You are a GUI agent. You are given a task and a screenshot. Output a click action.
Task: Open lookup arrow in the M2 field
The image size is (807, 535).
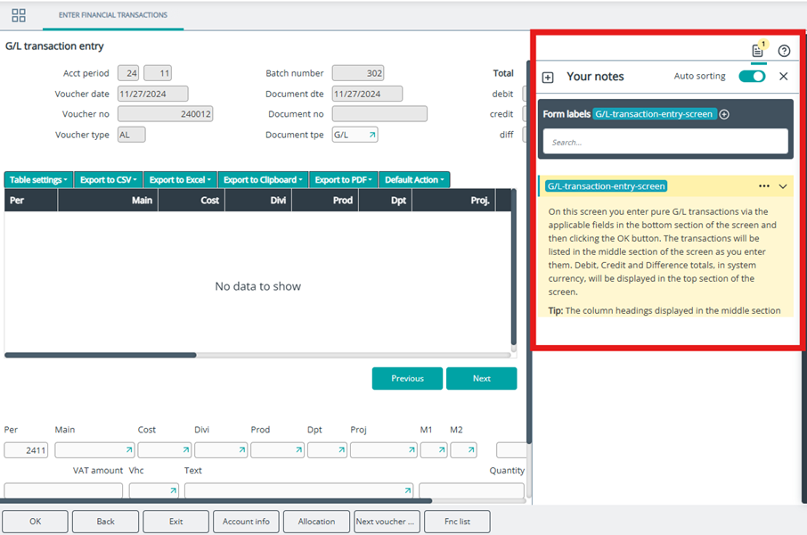click(x=471, y=450)
